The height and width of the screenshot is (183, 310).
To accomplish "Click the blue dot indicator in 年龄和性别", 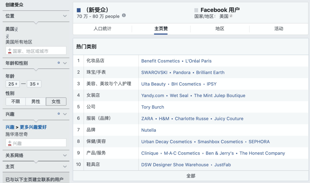I will pyautogui.click(x=59, y=63).
